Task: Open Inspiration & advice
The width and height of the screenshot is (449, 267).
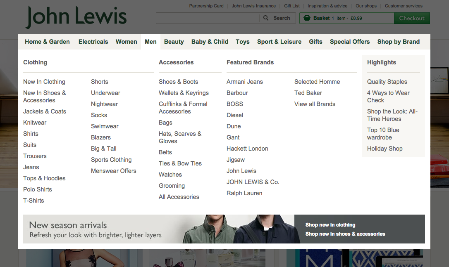Action: (327, 6)
